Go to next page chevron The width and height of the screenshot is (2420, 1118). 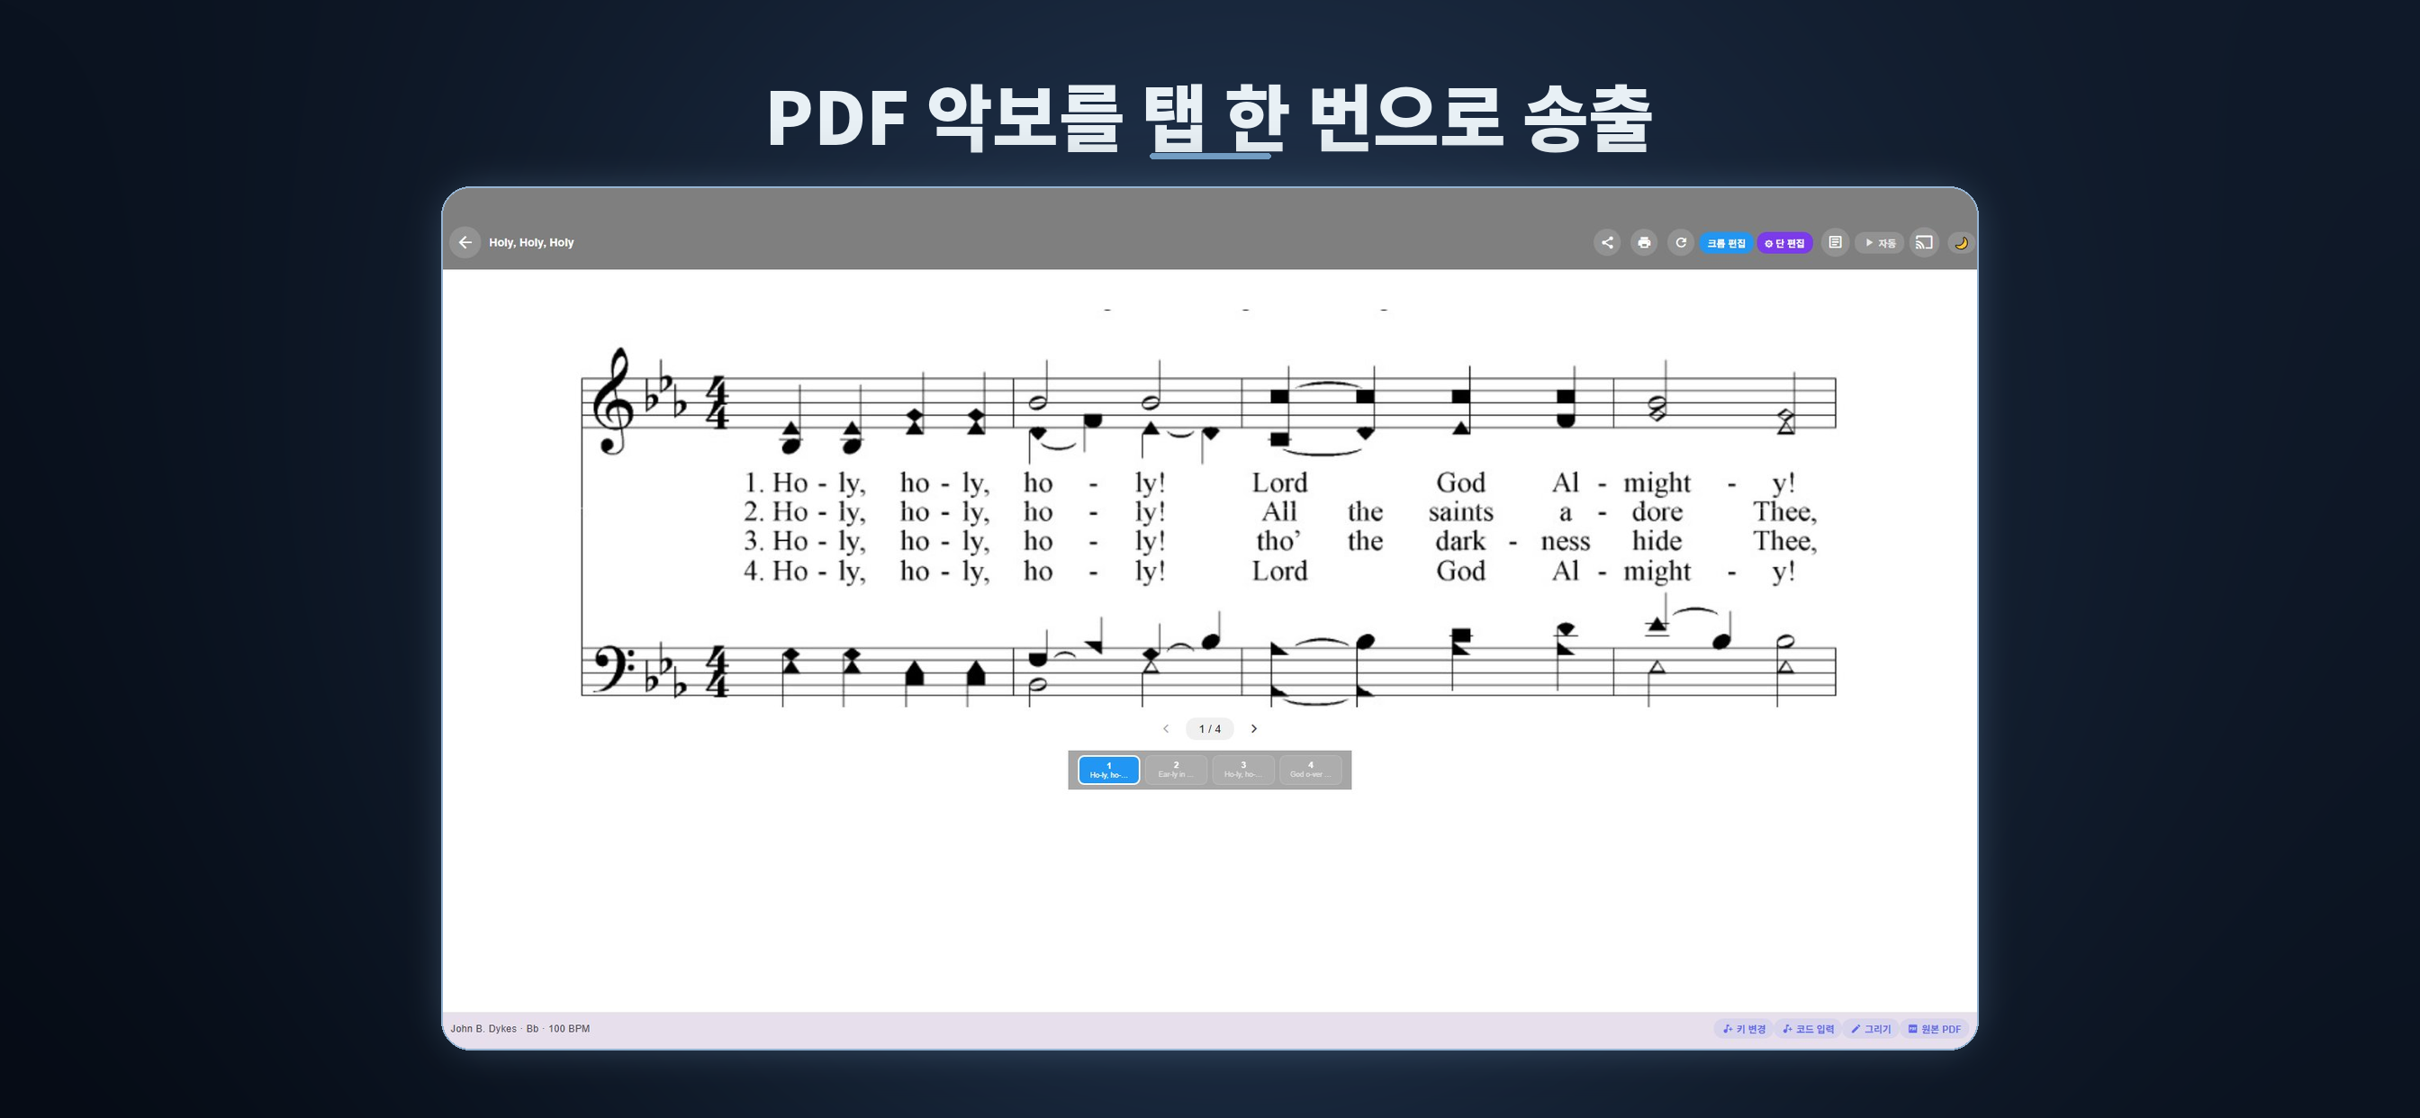[x=1253, y=729]
